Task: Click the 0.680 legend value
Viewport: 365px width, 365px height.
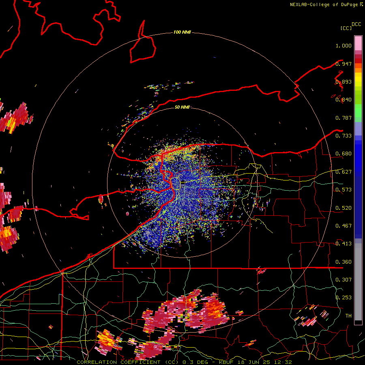Action: pos(344,154)
